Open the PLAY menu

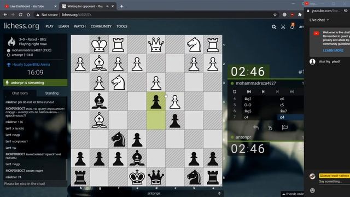49,26
